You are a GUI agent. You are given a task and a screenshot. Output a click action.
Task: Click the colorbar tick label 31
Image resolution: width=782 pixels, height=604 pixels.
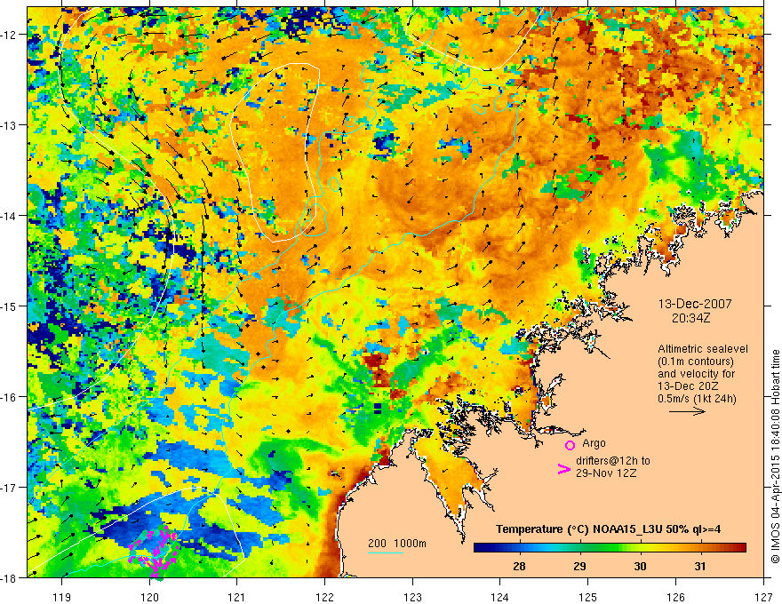pos(700,566)
